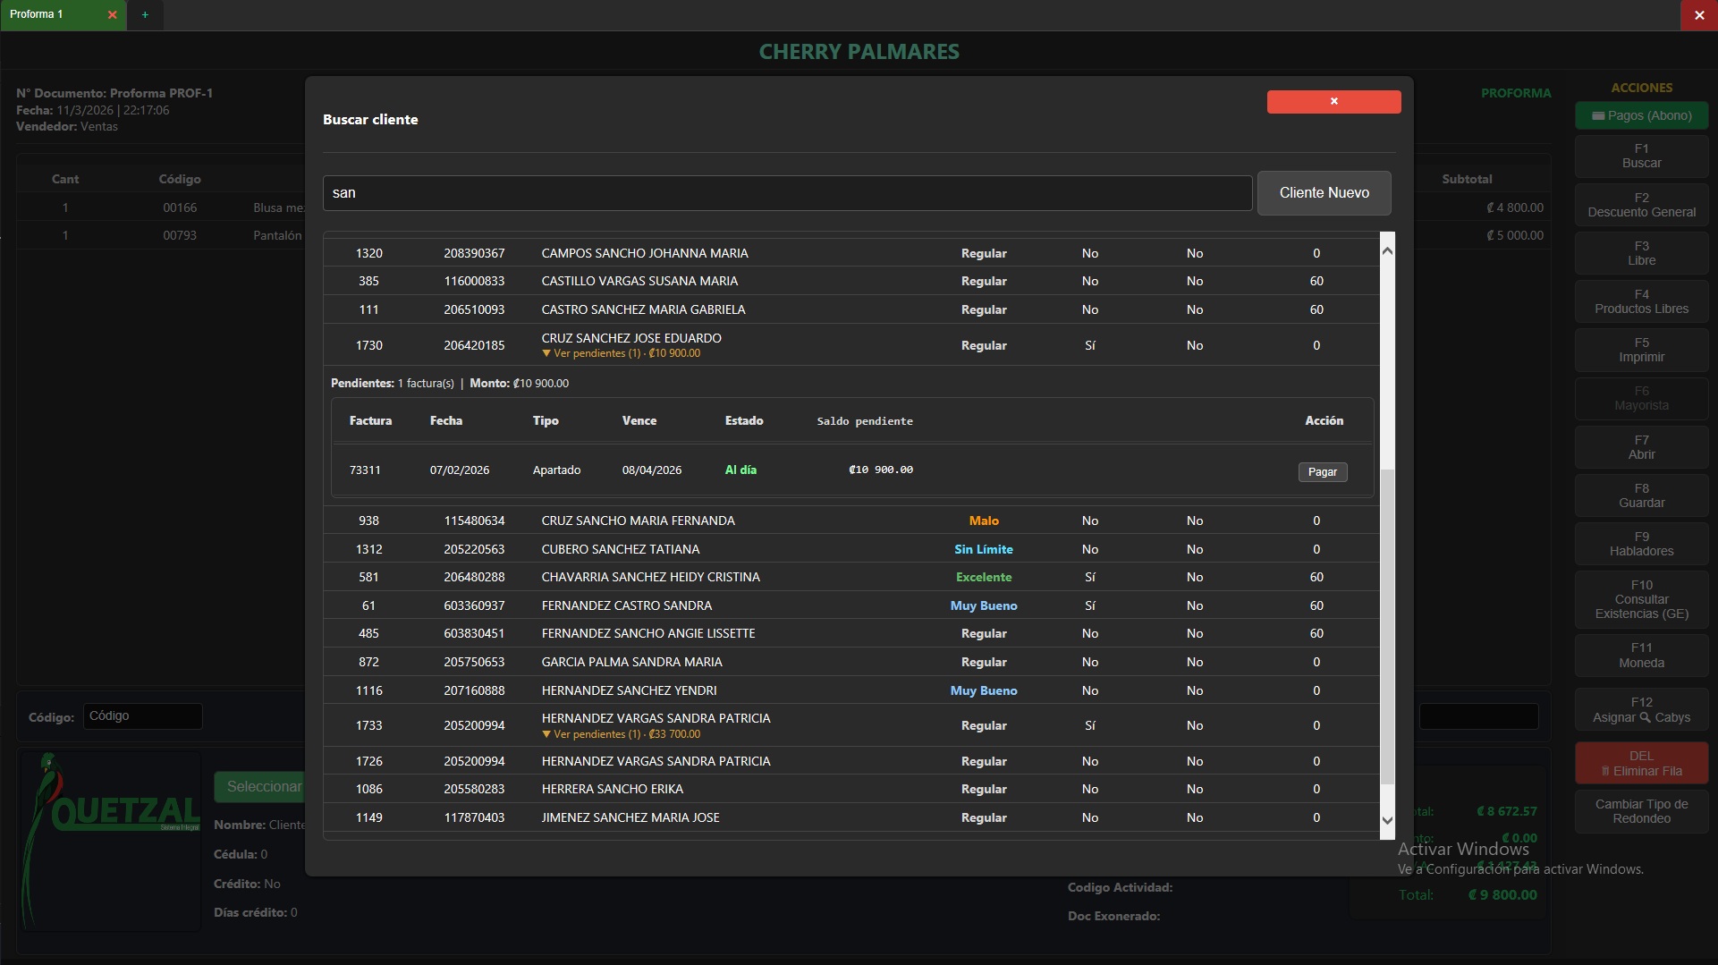Select client Fernandez Castro Sandra

tap(626, 605)
